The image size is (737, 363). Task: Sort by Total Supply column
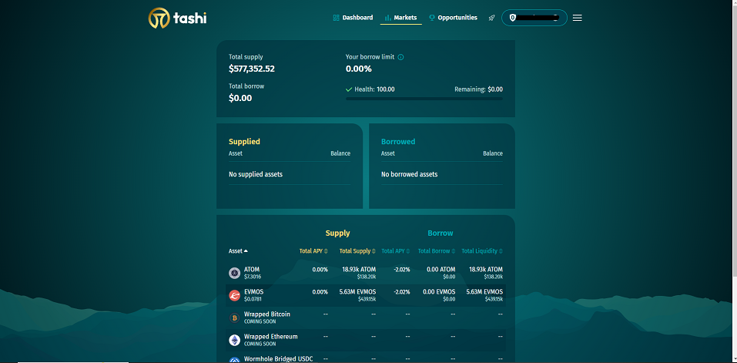357,251
